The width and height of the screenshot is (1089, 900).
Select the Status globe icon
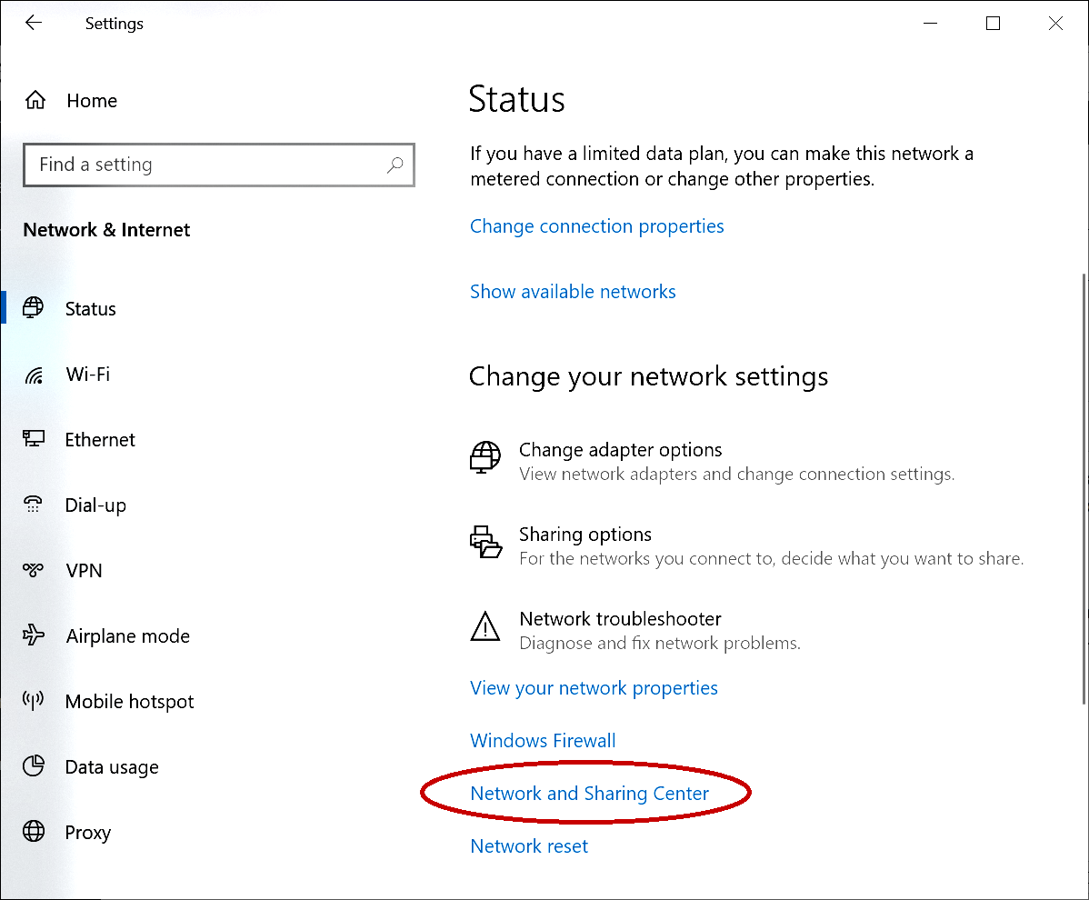point(35,307)
